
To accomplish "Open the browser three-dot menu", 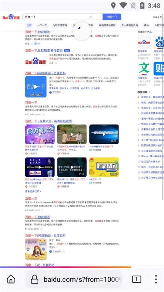I will click(x=156, y=279).
